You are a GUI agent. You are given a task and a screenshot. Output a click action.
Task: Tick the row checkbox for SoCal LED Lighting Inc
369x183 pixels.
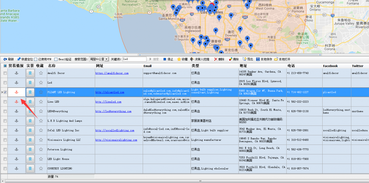point(5,130)
